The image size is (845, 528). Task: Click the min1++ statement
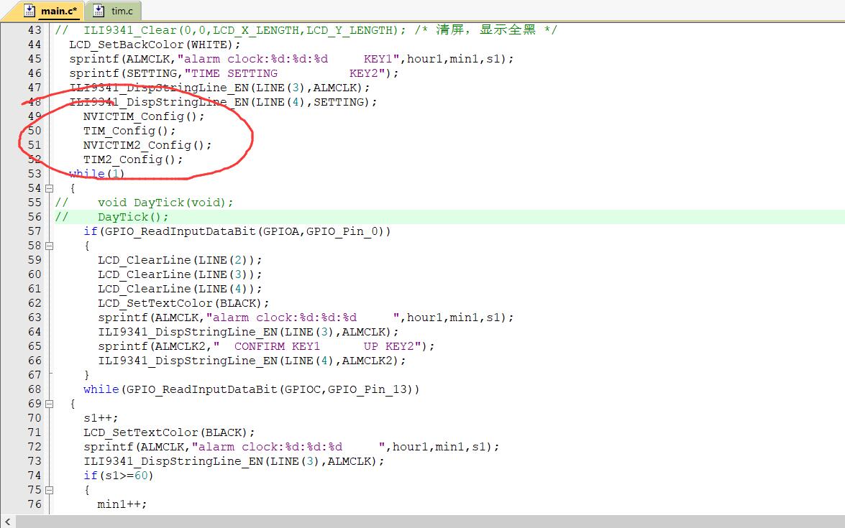122,504
